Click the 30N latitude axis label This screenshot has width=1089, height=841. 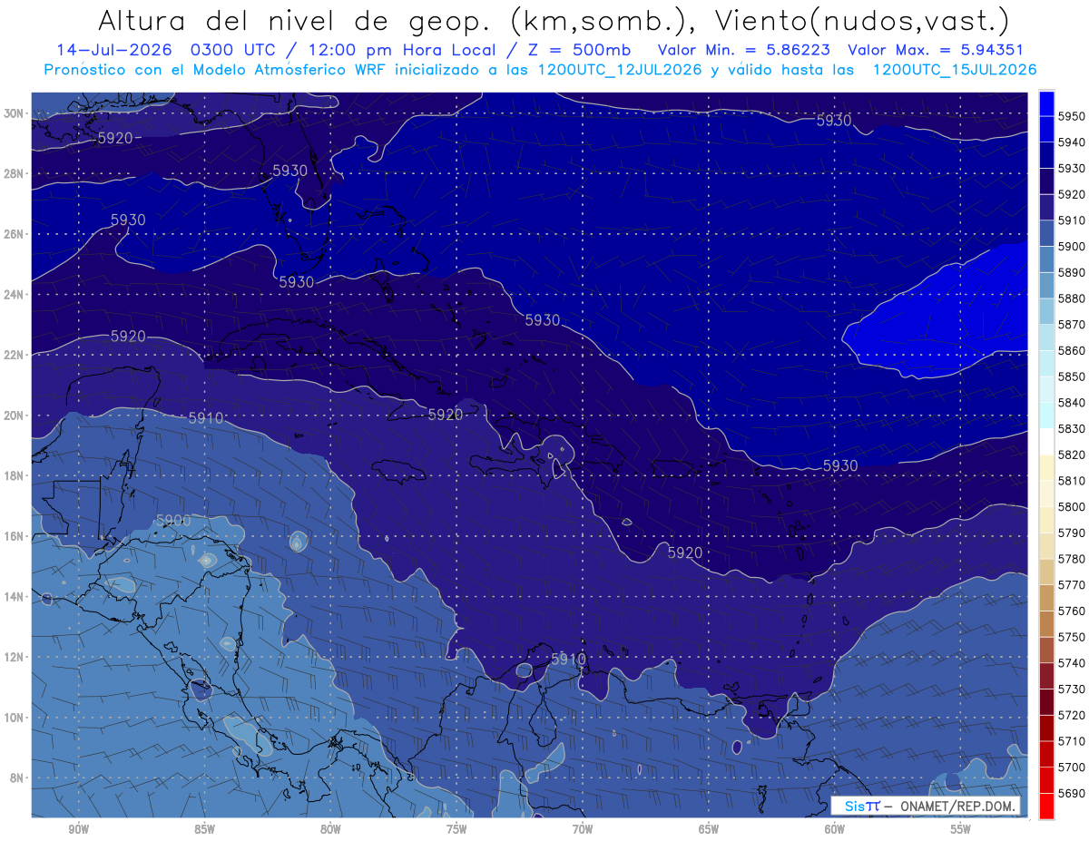pos(15,113)
